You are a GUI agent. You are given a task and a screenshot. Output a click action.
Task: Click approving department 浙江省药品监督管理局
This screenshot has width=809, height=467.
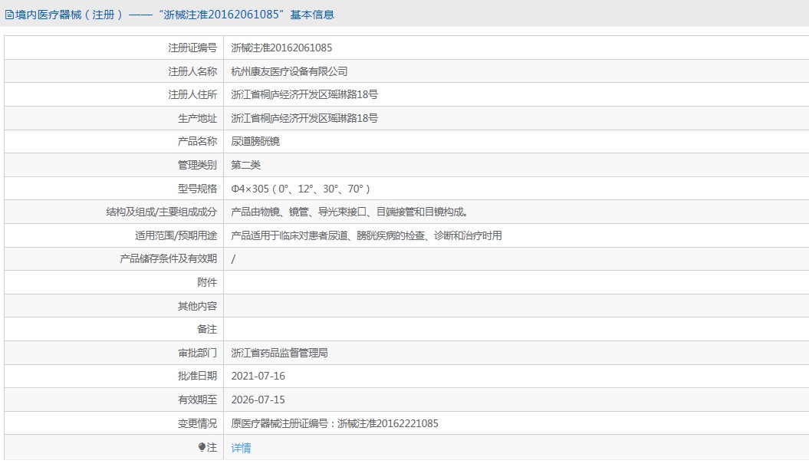[280, 353]
